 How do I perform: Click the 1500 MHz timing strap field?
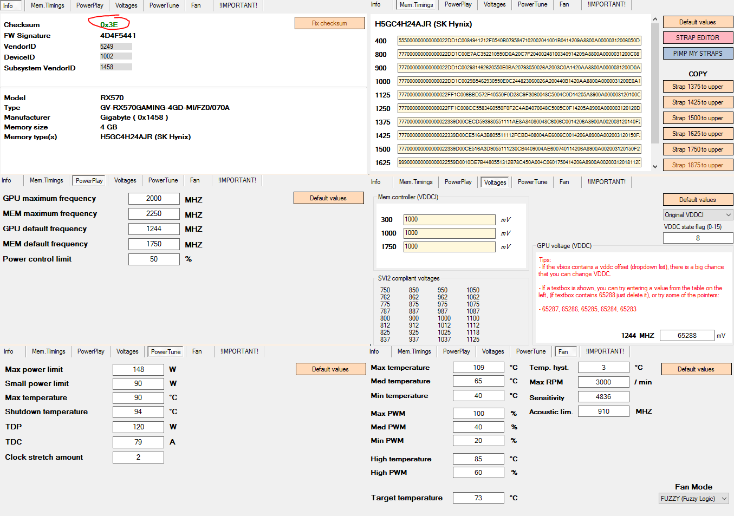coord(519,149)
